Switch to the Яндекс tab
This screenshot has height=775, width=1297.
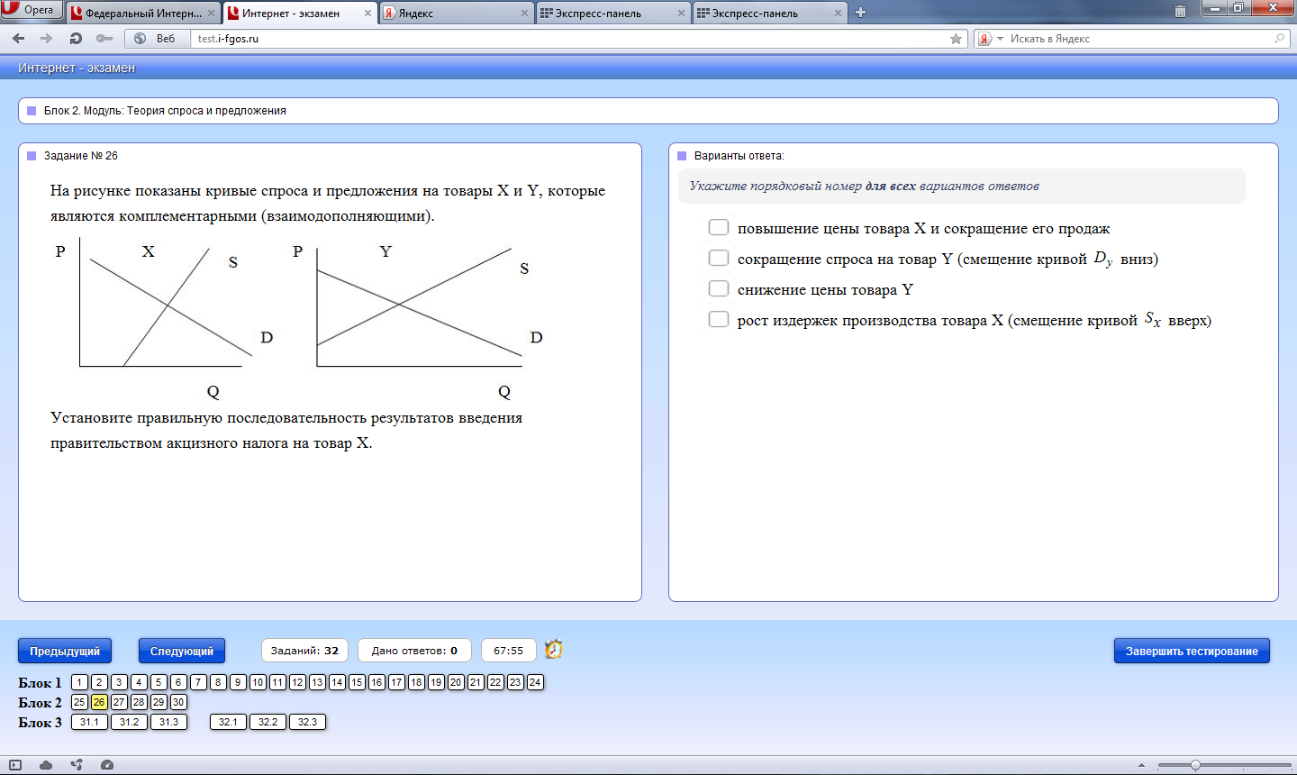[x=456, y=13]
